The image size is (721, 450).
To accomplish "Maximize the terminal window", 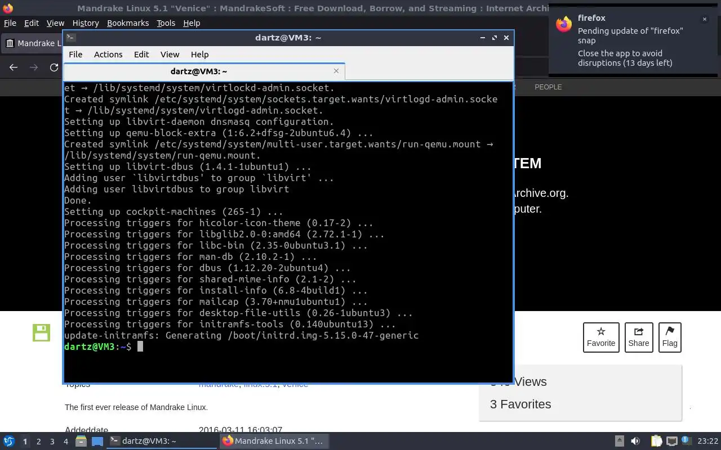I will (x=495, y=38).
